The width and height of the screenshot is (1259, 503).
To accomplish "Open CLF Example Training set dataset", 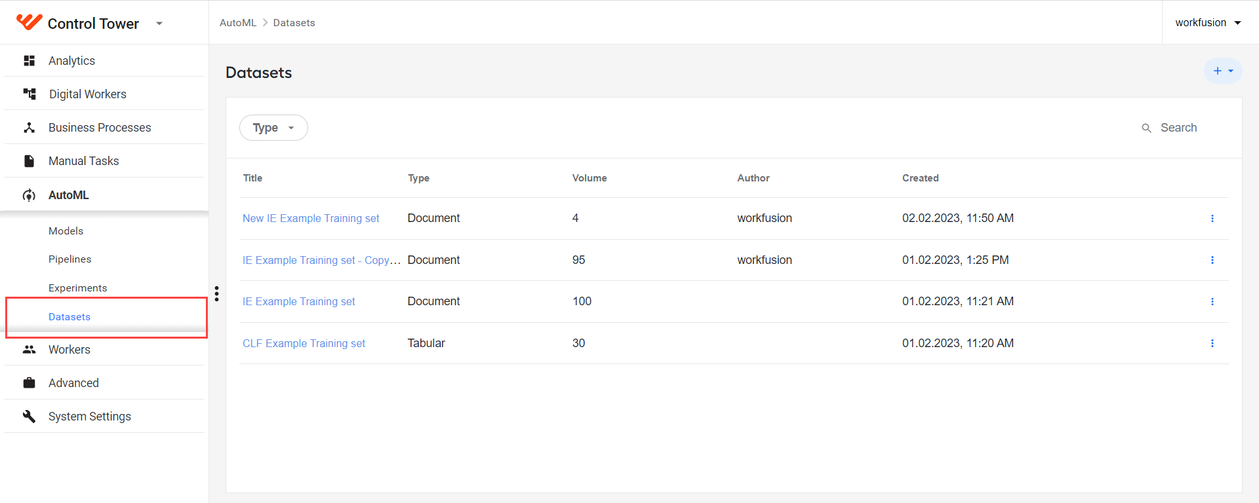I will click(304, 343).
